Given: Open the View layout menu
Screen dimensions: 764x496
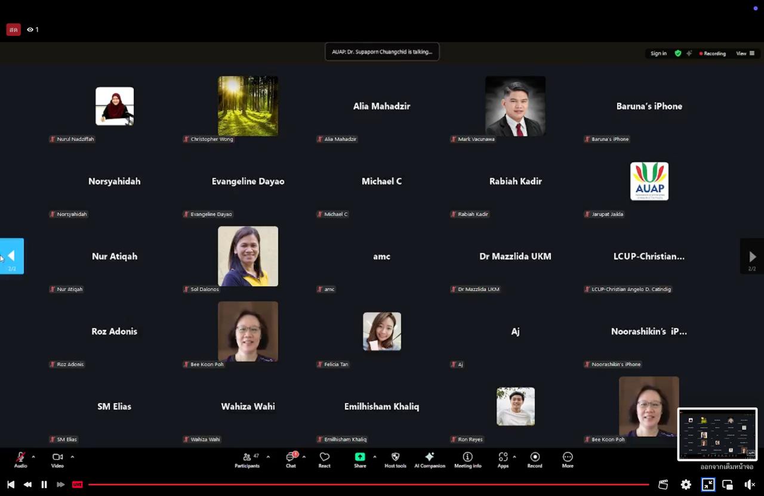Looking at the screenshot, I should click(745, 54).
